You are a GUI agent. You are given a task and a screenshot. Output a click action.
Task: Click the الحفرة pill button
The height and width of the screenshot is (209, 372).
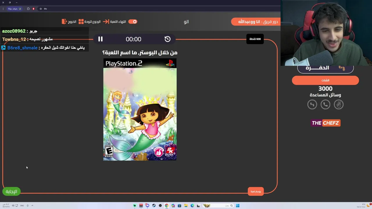pyautogui.click(x=325, y=69)
